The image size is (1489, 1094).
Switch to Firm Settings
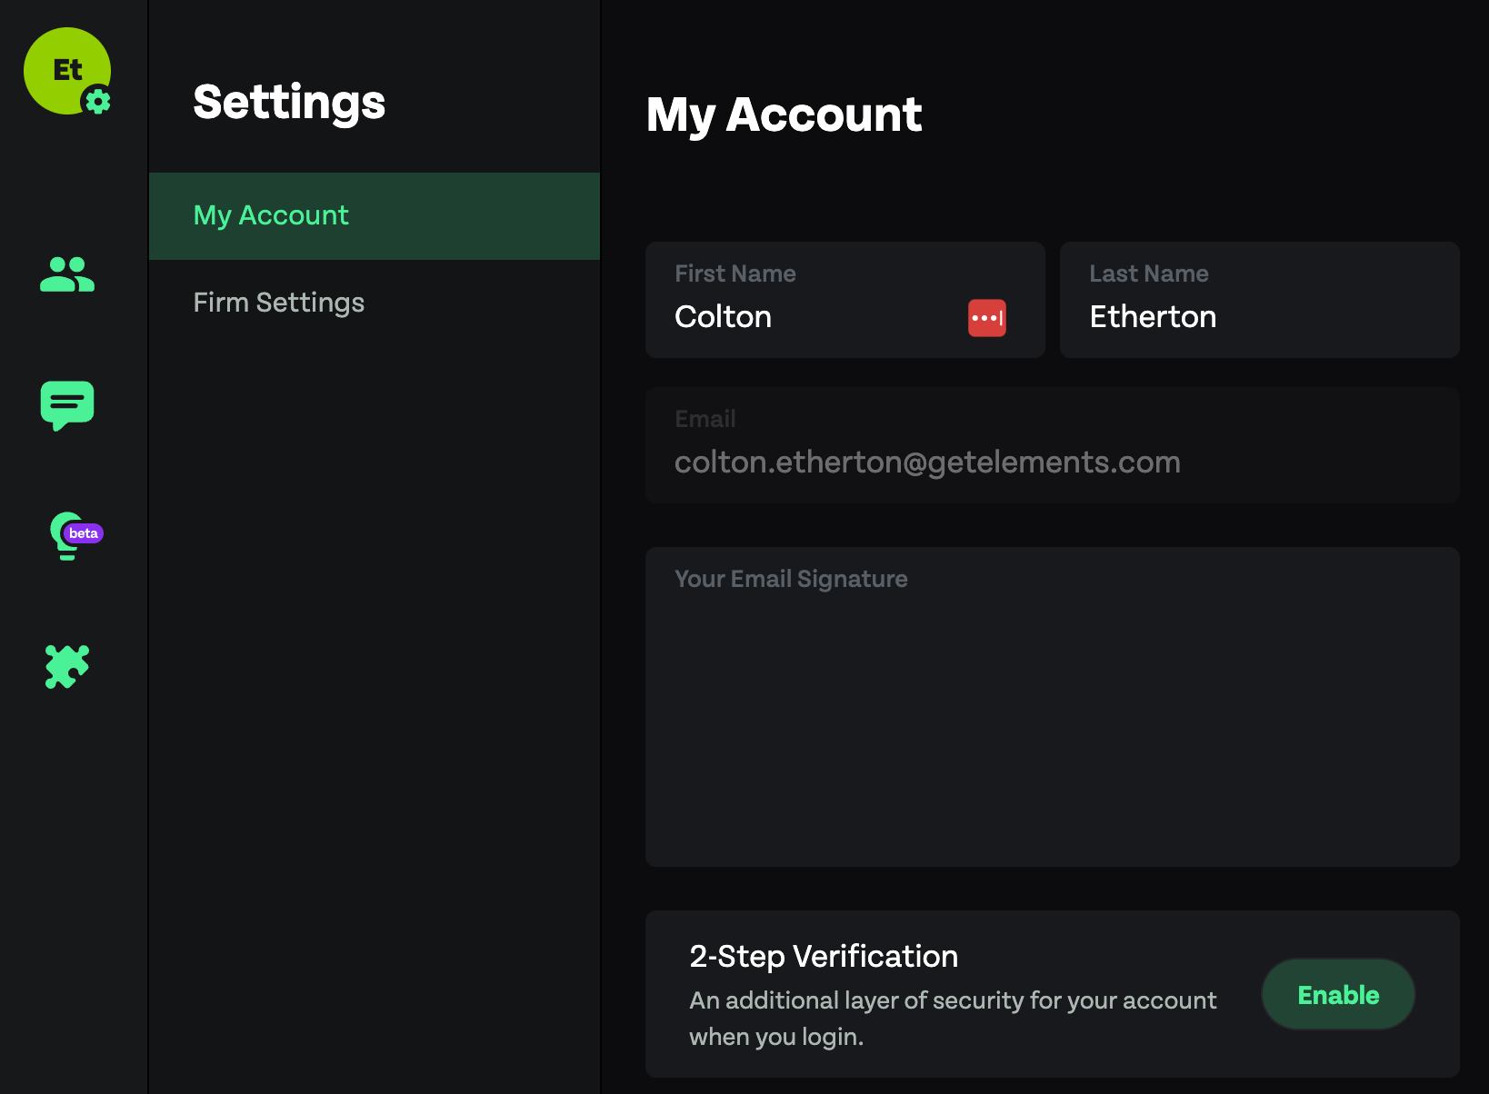[278, 303]
